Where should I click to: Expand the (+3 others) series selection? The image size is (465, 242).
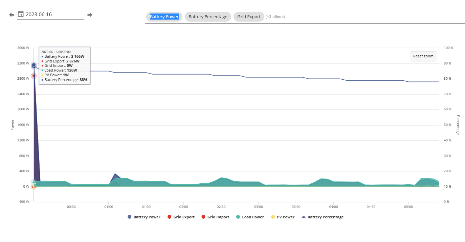tap(275, 17)
